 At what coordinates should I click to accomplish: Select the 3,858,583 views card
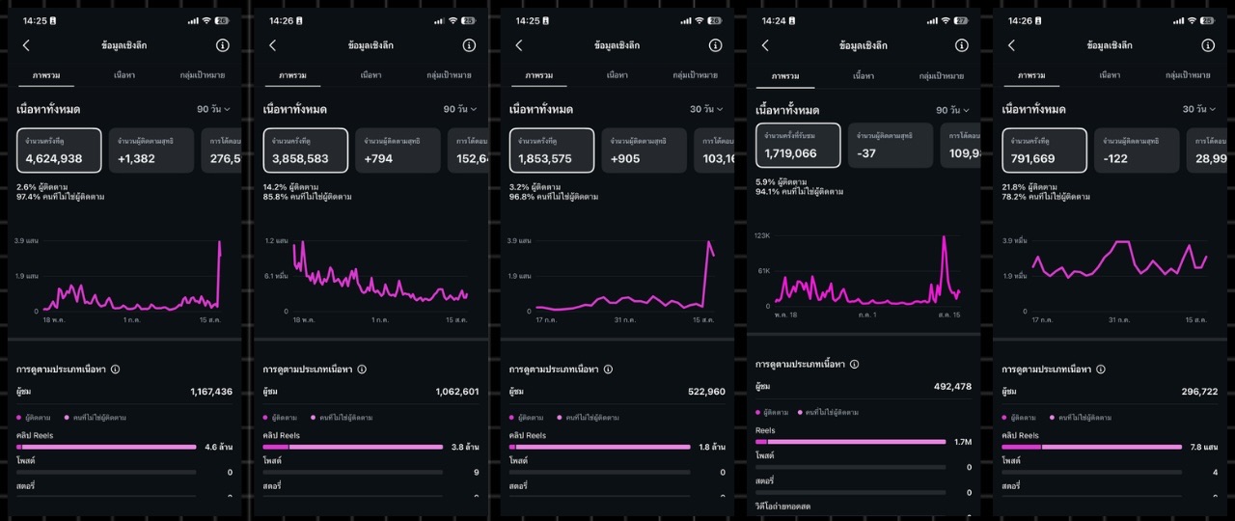point(305,151)
